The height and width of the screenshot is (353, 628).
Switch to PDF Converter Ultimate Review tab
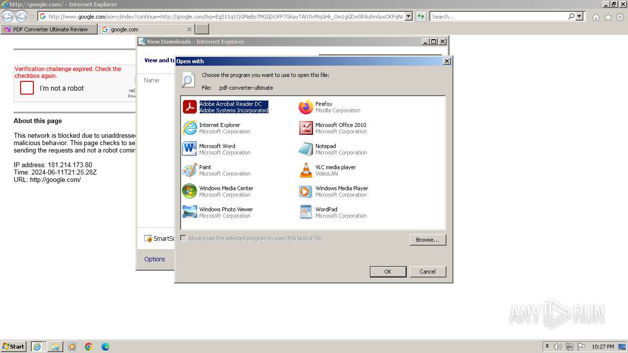(49, 29)
